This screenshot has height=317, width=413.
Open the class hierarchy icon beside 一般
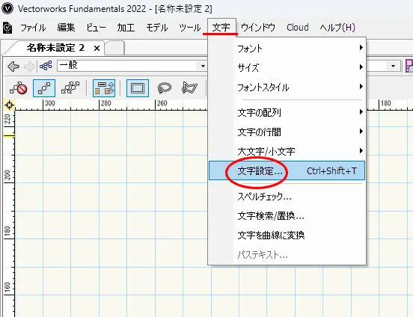[x=46, y=66]
